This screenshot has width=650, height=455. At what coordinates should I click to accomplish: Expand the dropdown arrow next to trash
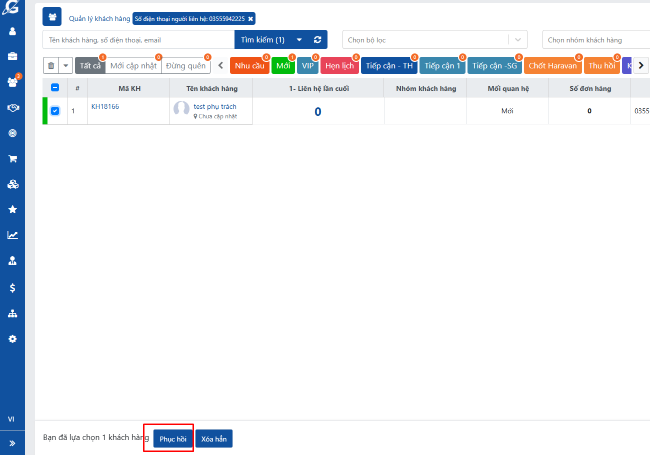pyautogui.click(x=66, y=65)
